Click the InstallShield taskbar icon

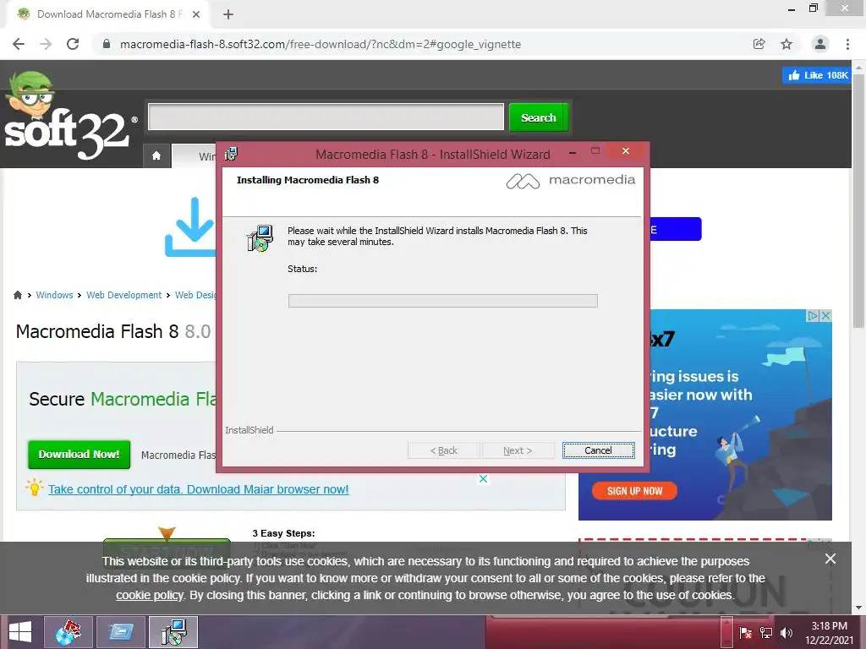173,632
